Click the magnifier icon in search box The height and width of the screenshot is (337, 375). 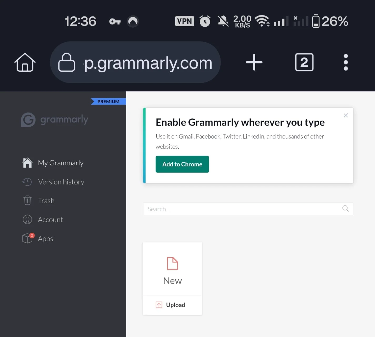346,209
